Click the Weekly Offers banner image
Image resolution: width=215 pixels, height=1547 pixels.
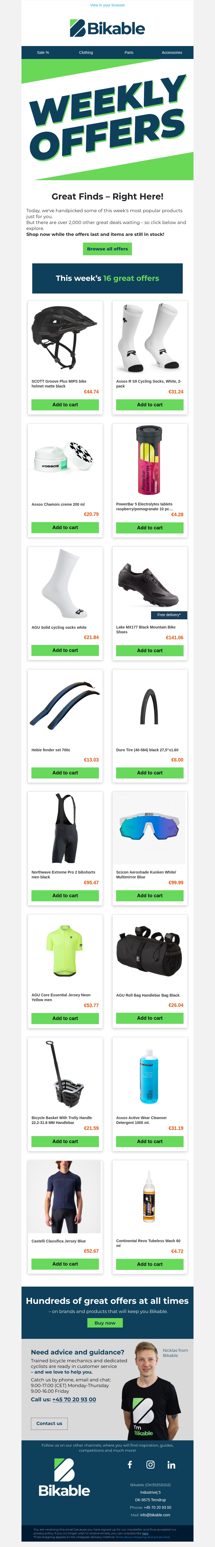click(107, 120)
